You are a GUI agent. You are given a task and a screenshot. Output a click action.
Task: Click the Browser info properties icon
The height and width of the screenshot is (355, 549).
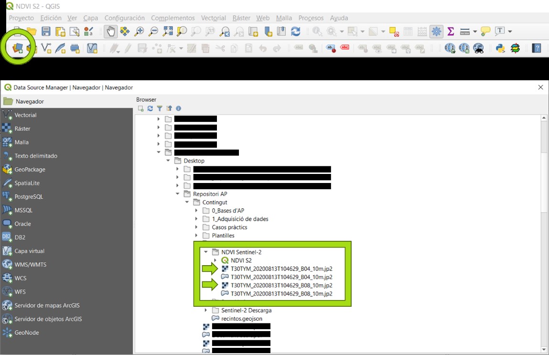[178, 108]
